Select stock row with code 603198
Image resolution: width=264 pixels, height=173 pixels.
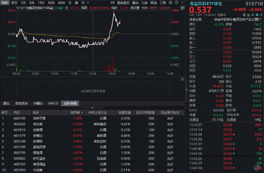pos(92,147)
